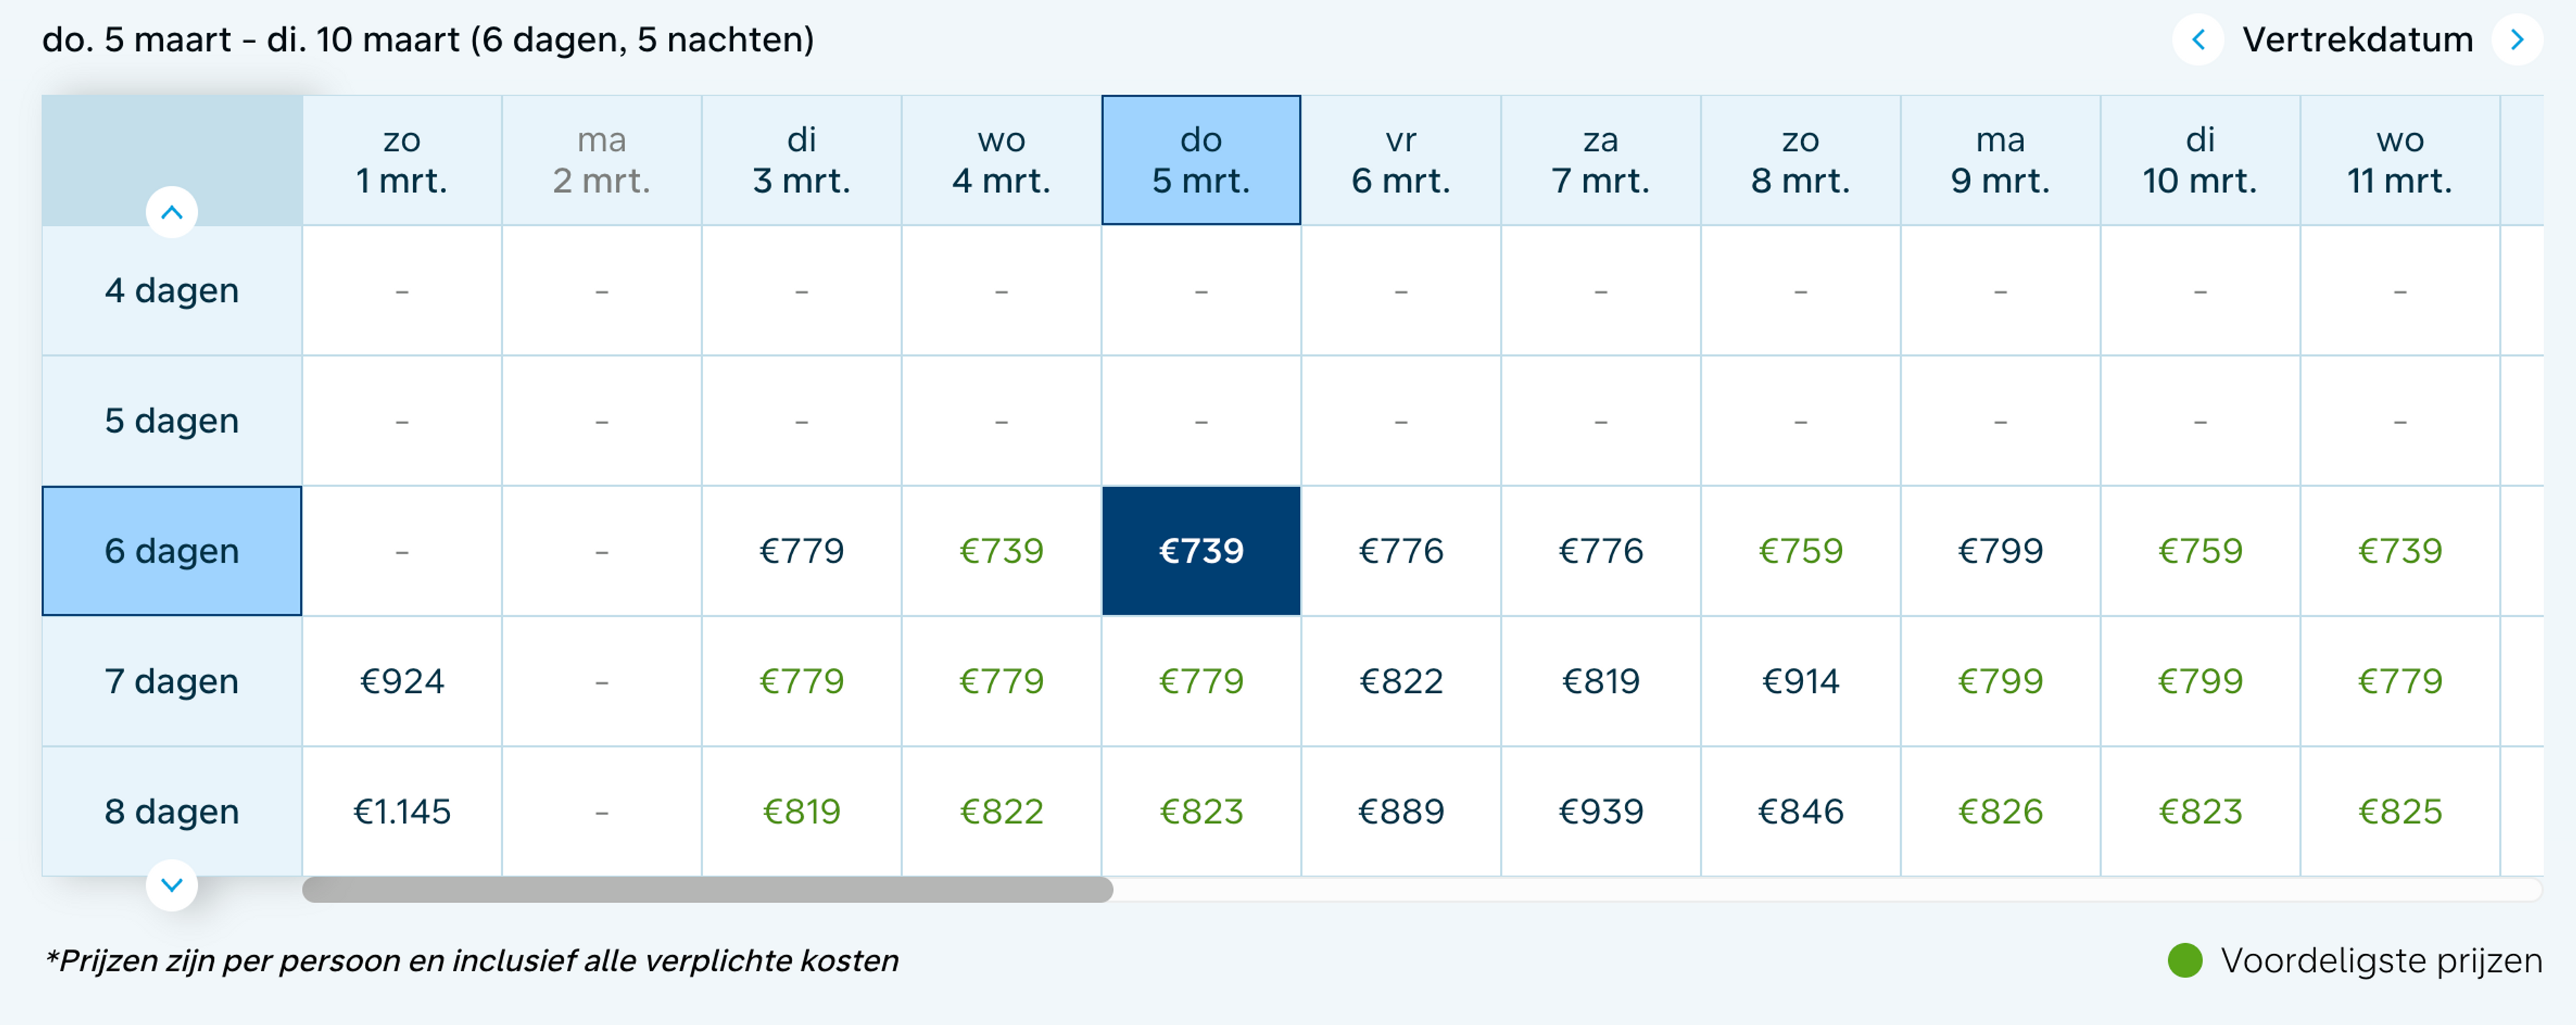Select €914 price on zo 8 mrt.

pyautogui.click(x=1800, y=681)
